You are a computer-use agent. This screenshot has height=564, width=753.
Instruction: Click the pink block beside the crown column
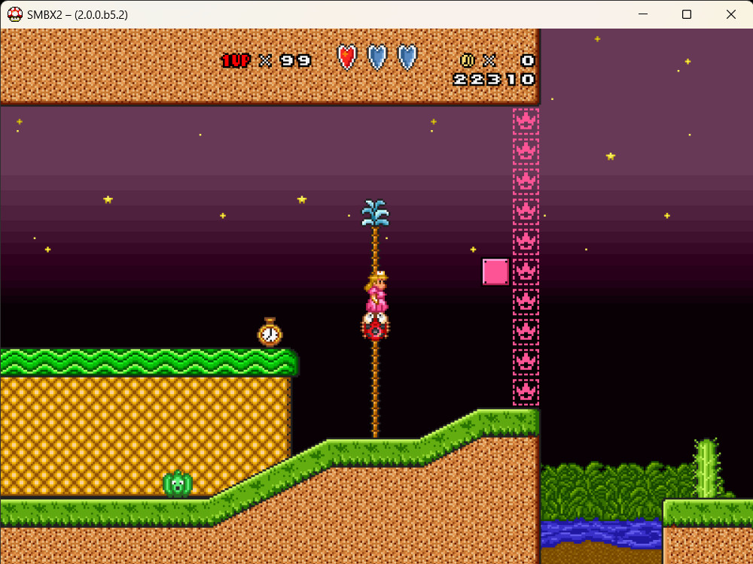[495, 272]
